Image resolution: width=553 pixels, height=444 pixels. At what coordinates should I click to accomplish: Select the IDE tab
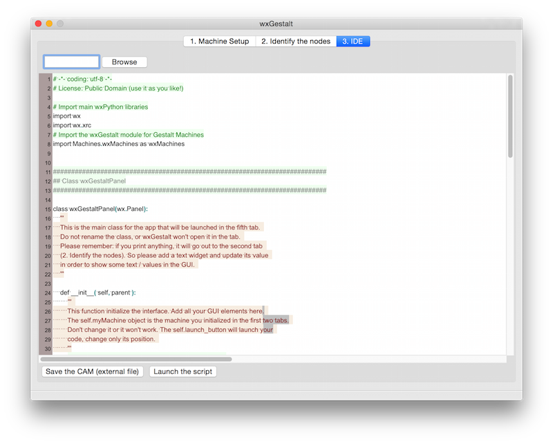click(x=353, y=41)
